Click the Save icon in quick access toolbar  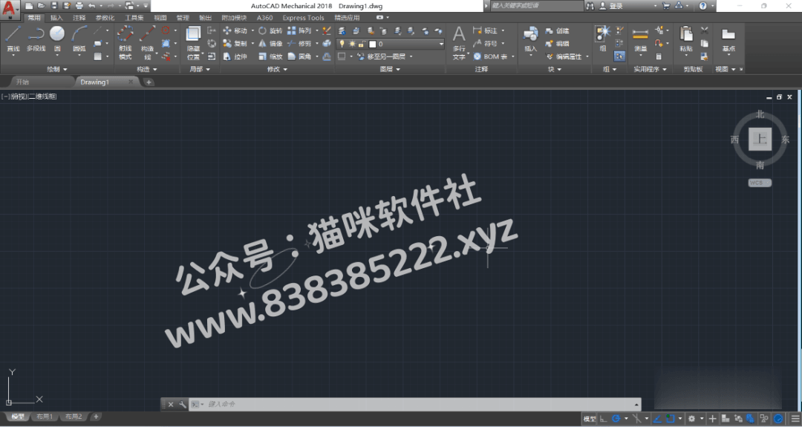coord(53,6)
